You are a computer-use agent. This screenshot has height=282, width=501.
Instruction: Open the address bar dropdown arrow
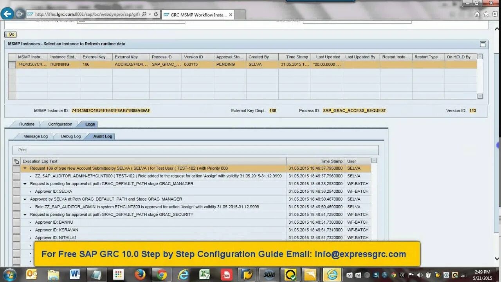pyautogui.click(x=150, y=14)
